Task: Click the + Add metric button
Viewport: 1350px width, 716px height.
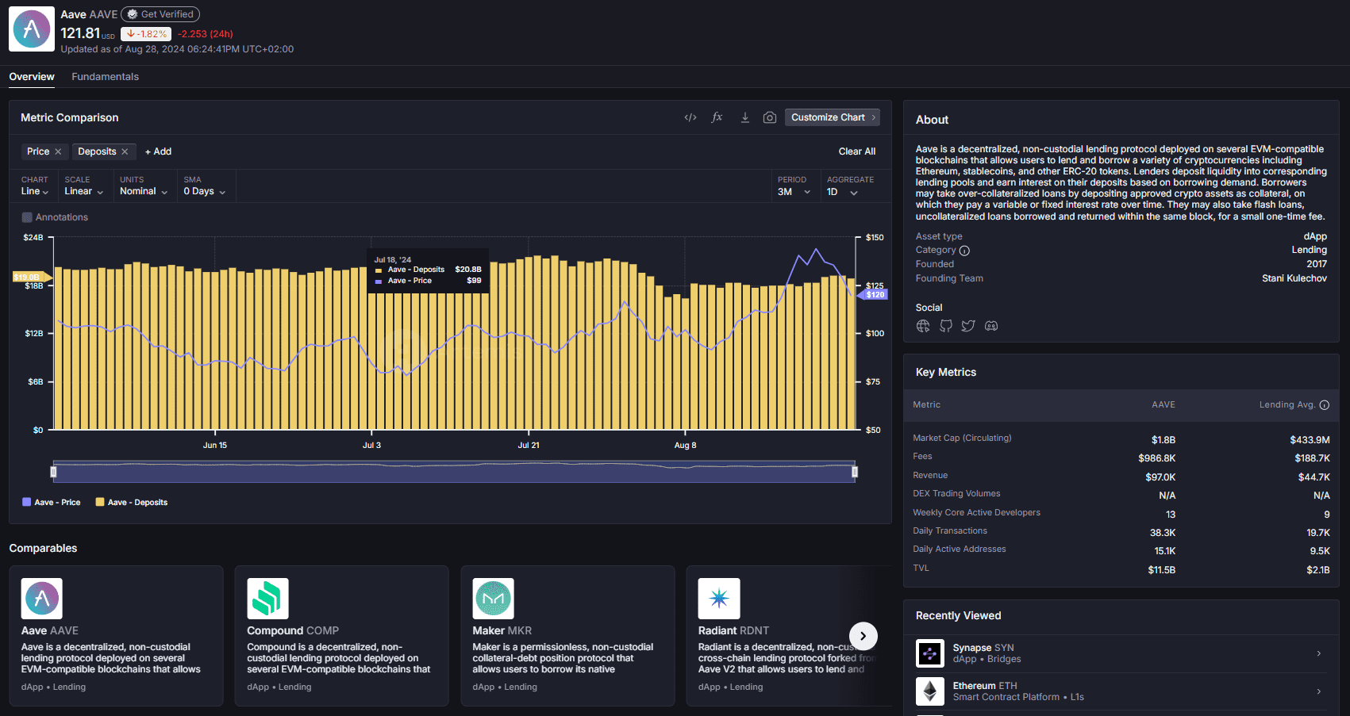Action: pos(158,151)
